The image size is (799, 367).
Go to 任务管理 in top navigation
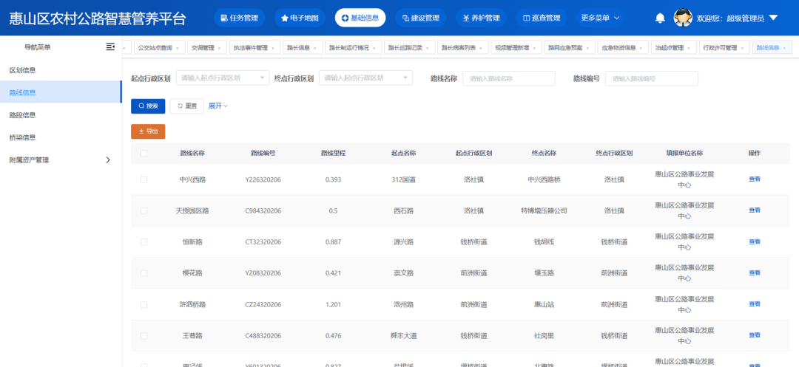[x=240, y=18]
